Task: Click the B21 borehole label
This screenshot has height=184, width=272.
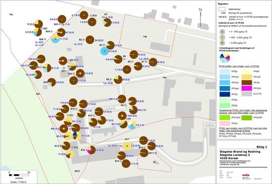Action: point(64,71)
